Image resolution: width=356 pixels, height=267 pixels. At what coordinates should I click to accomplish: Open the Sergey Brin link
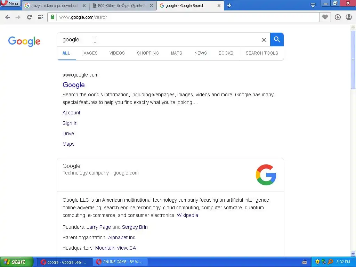(x=135, y=227)
